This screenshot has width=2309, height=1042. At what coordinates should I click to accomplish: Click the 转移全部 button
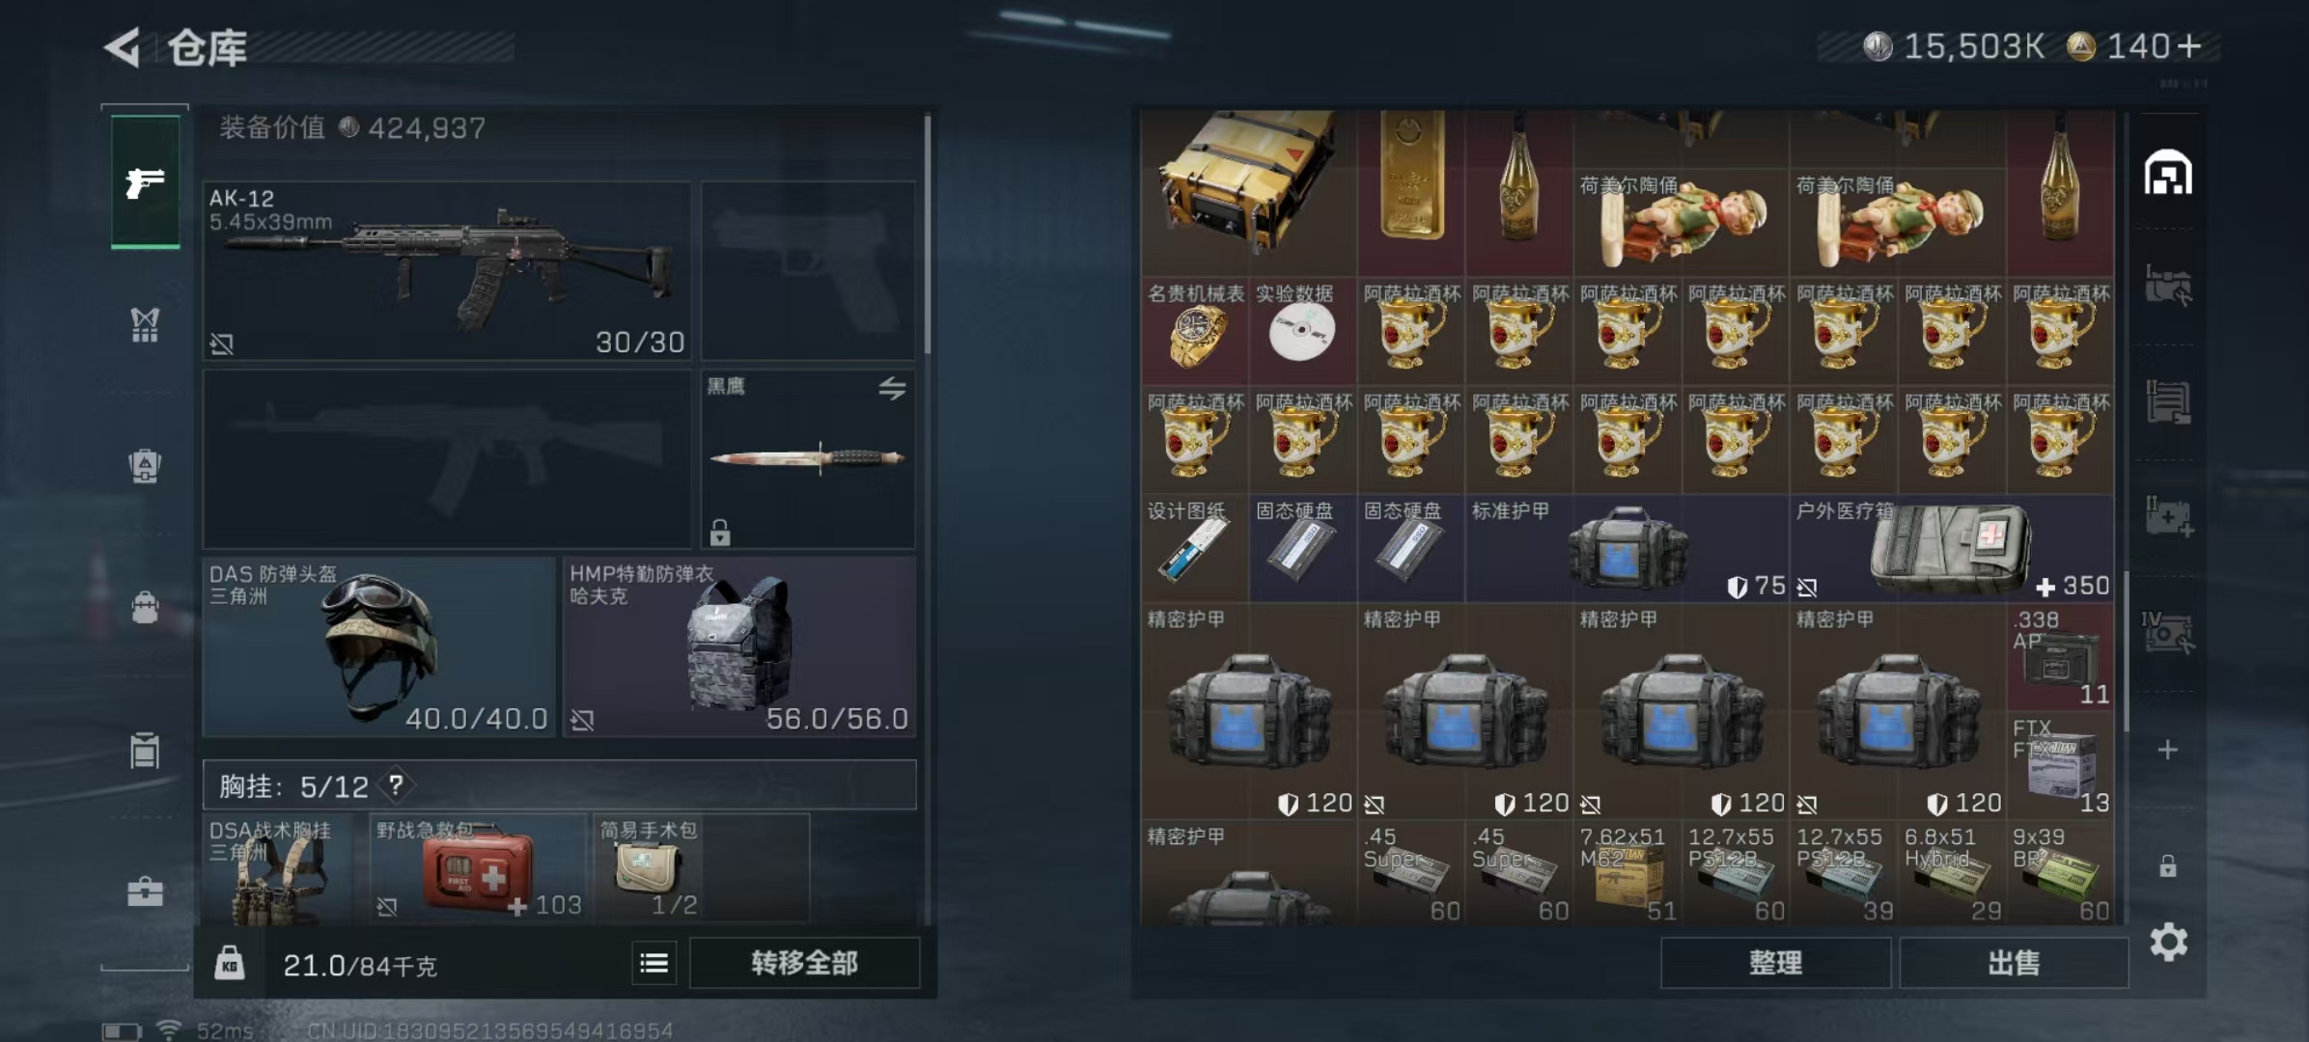(x=804, y=963)
